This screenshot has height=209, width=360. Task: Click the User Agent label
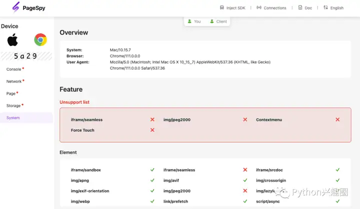coord(77,62)
